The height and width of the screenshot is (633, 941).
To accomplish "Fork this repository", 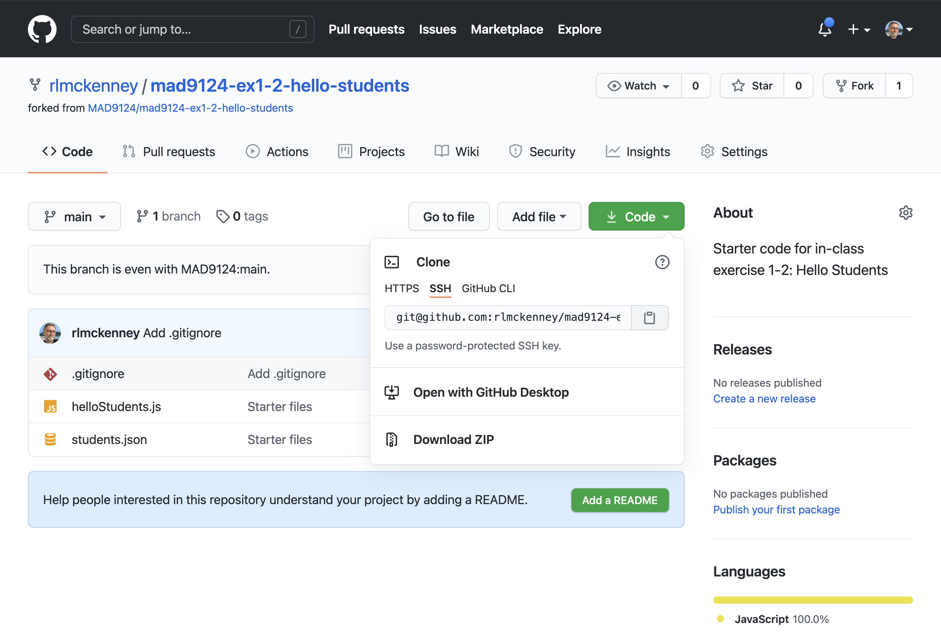I will coord(854,86).
